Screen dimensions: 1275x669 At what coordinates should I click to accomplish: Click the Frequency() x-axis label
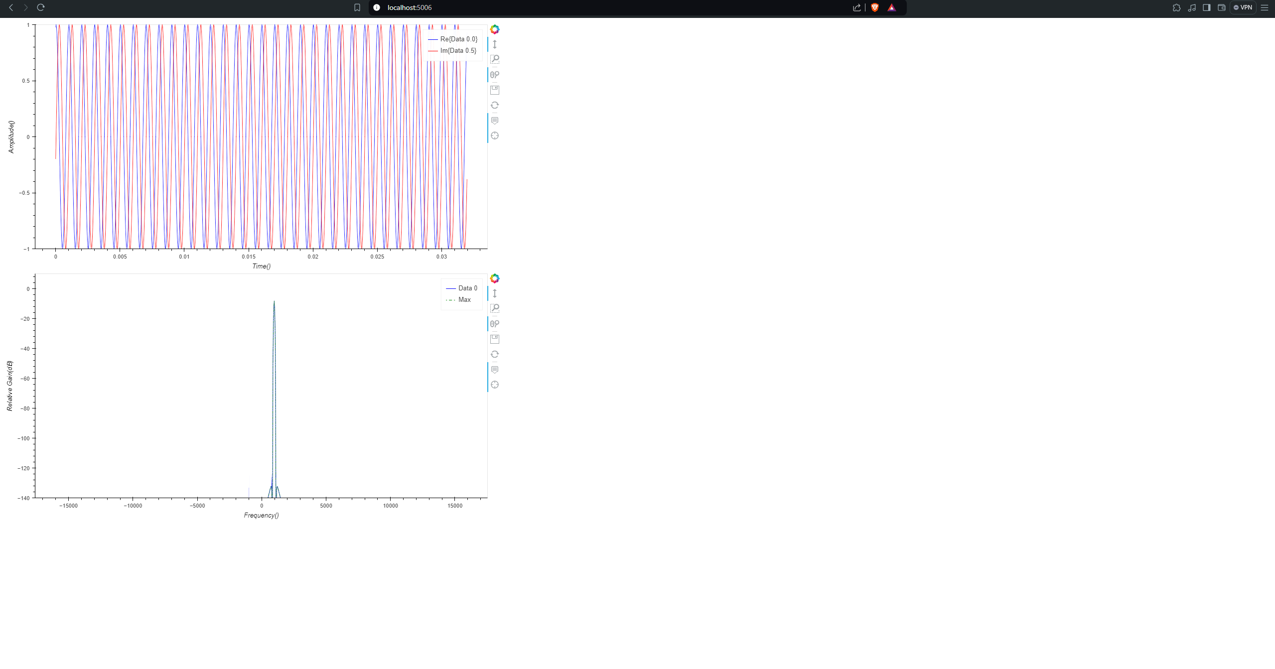tap(261, 515)
